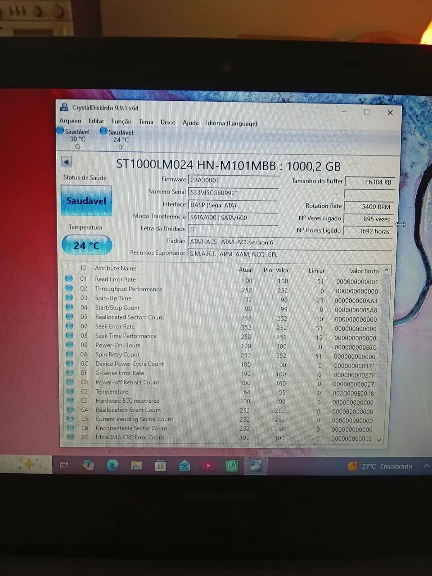Click the status circle for Seek Error Rate

tap(69, 326)
